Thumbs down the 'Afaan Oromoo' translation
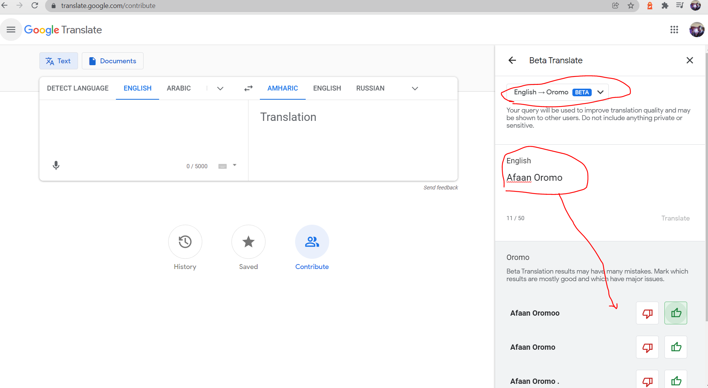Screen dimensions: 708x388 (x=647, y=313)
